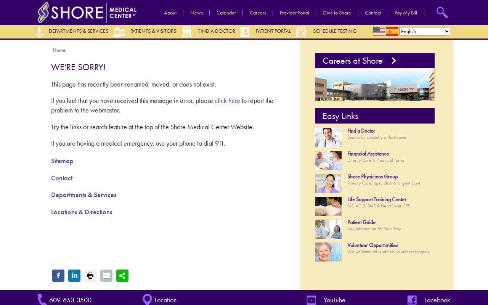Viewport: 488px width, 305px height.
Task: Open the About menu item
Action: pyautogui.click(x=170, y=13)
